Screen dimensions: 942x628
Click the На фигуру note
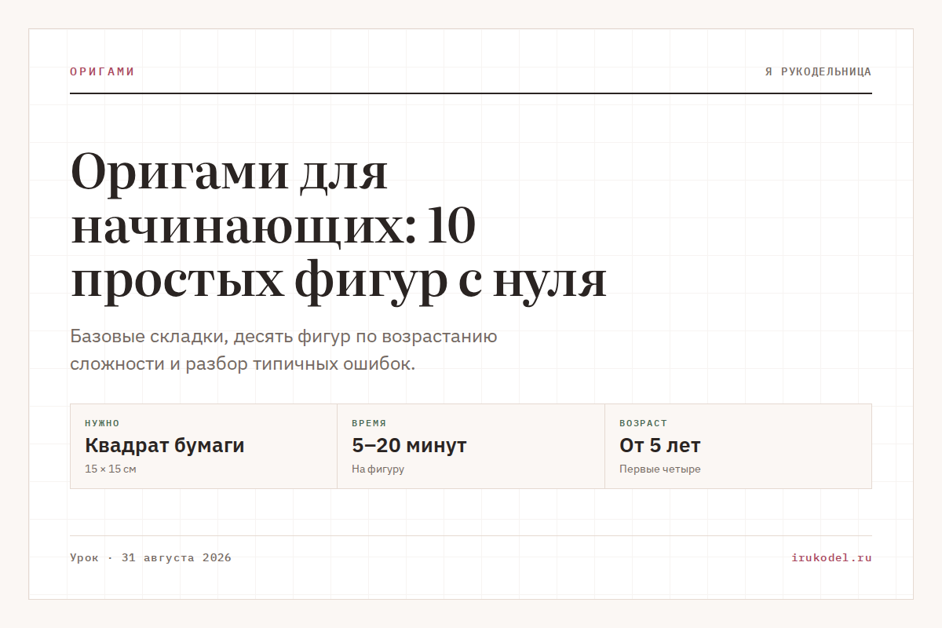(378, 469)
